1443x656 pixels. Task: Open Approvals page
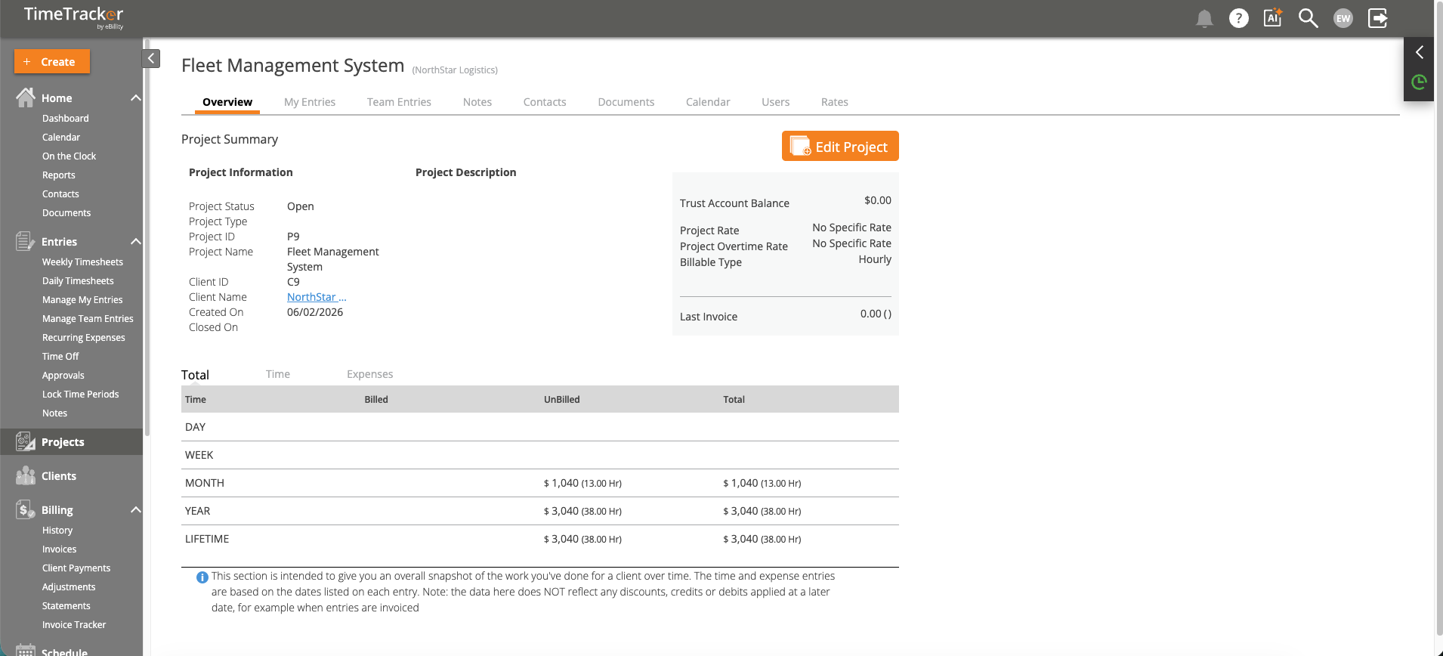point(63,376)
